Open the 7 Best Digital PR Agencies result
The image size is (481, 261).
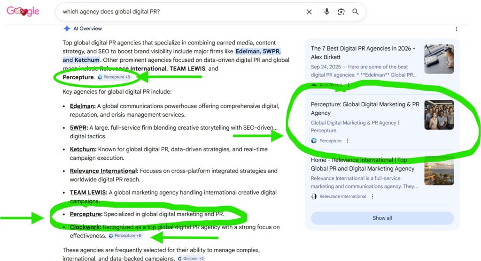pyautogui.click(x=363, y=52)
